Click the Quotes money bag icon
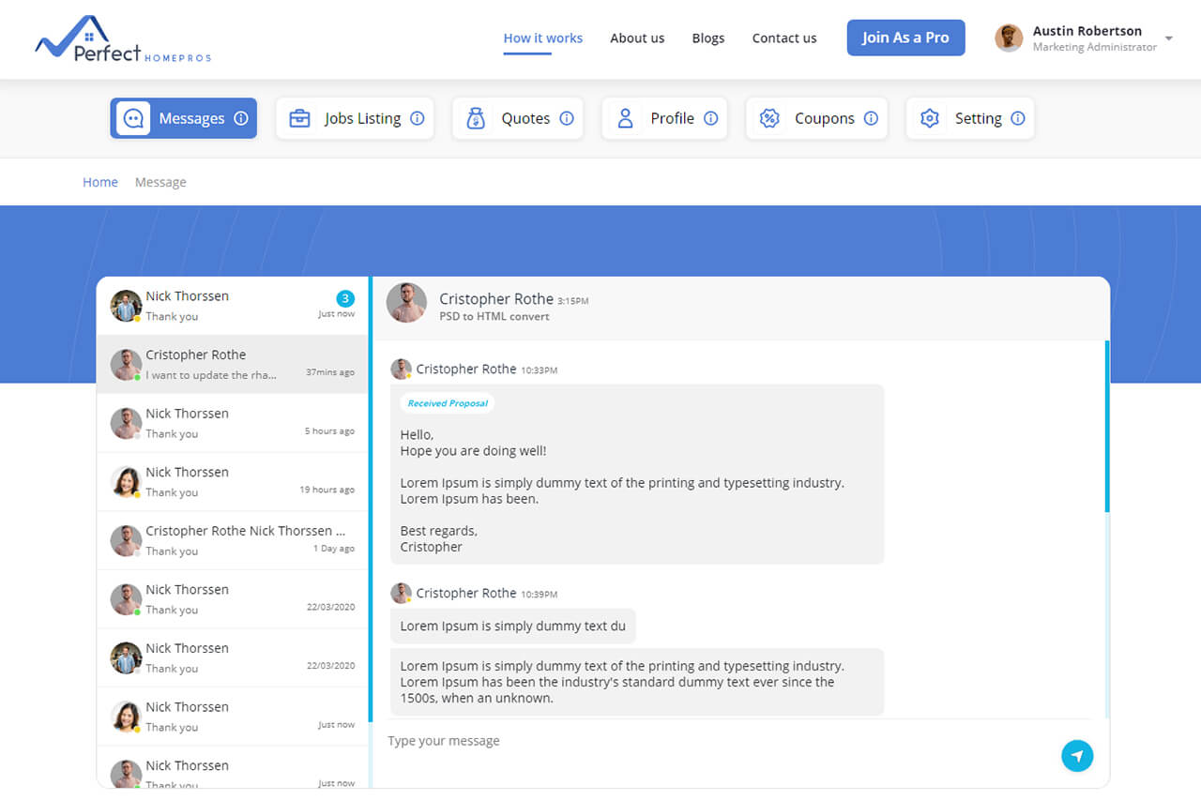 click(476, 118)
